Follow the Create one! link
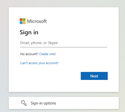This screenshot has width=125, height=112. (47, 54)
